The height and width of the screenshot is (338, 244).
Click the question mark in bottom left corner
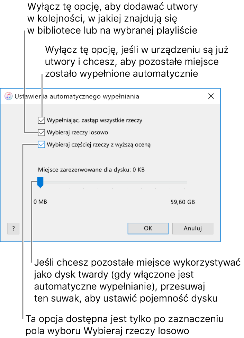click(x=13, y=229)
